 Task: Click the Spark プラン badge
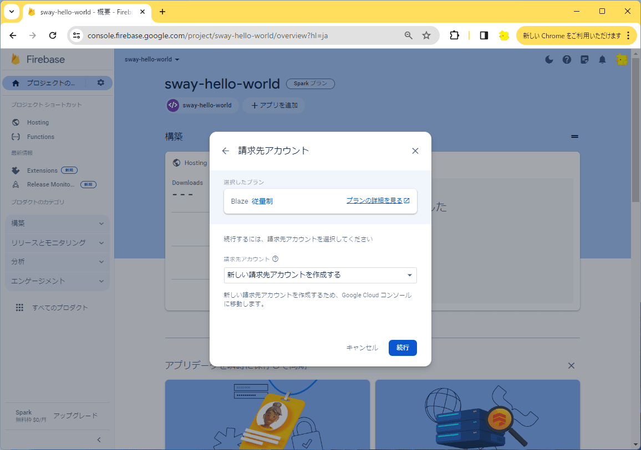pos(311,84)
